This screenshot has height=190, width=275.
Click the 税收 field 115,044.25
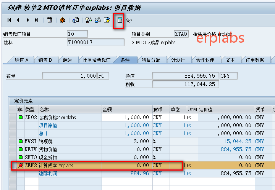coord(186,84)
